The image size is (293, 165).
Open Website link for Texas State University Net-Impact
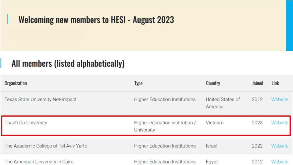tap(280, 99)
